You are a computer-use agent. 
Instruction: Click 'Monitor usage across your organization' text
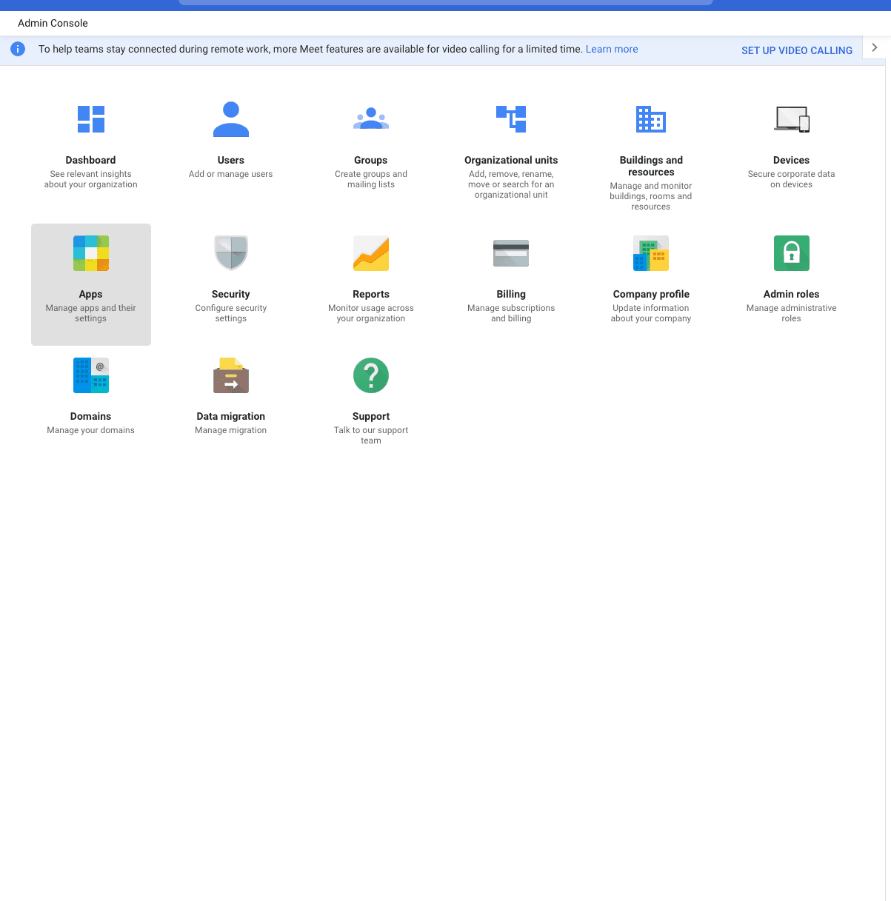tap(371, 313)
